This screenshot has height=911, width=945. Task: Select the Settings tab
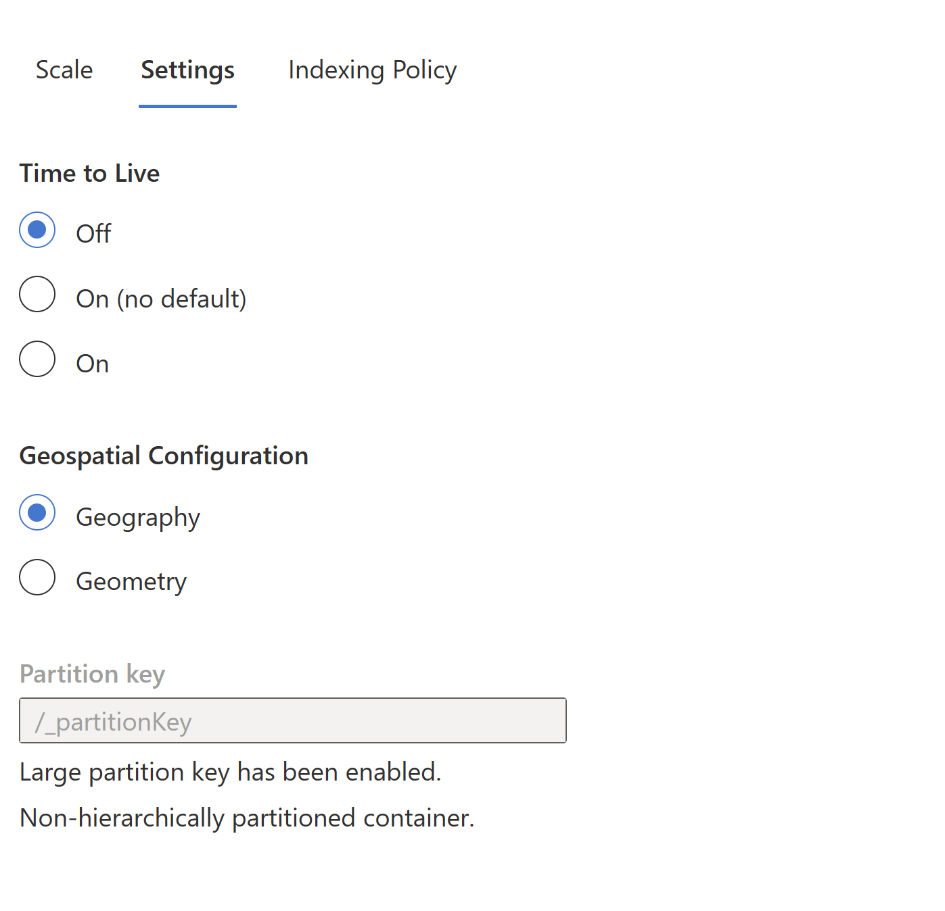click(187, 70)
